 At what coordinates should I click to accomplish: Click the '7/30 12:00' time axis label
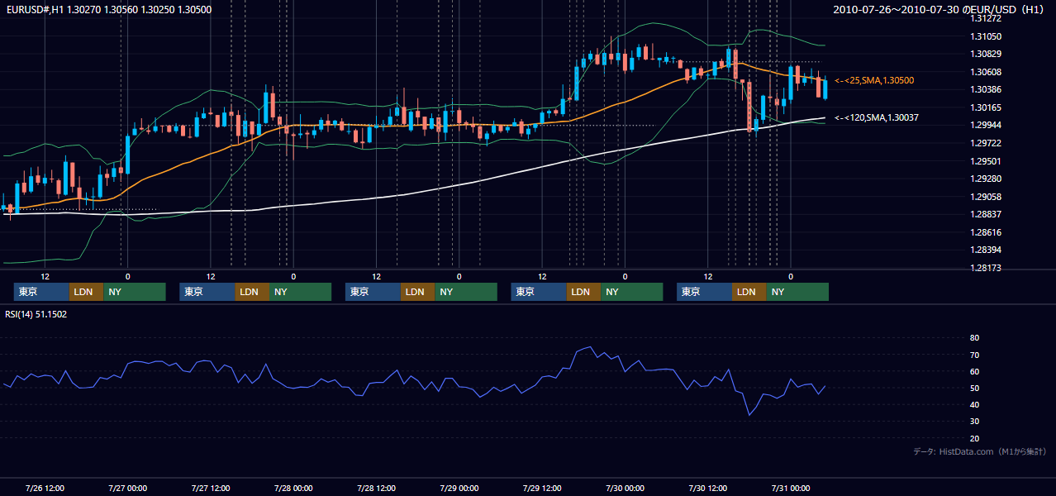pyautogui.click(x=708, y=488)
